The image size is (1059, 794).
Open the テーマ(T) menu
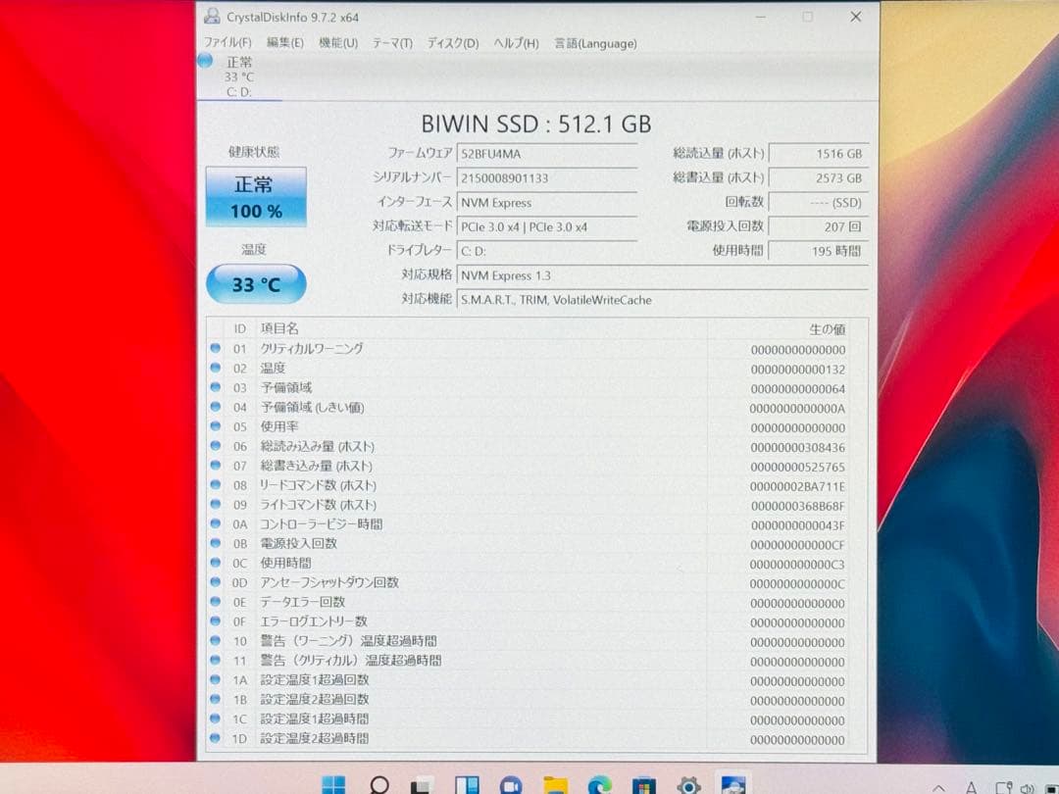[391, 43]
